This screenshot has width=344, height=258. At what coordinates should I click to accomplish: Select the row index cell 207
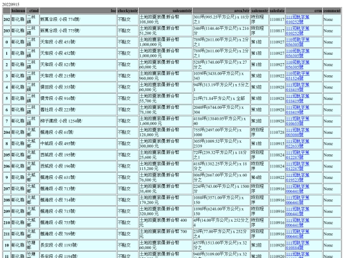click(x=6, y=189)
